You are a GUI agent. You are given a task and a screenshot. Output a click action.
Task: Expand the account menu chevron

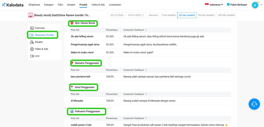coord(261,5)
